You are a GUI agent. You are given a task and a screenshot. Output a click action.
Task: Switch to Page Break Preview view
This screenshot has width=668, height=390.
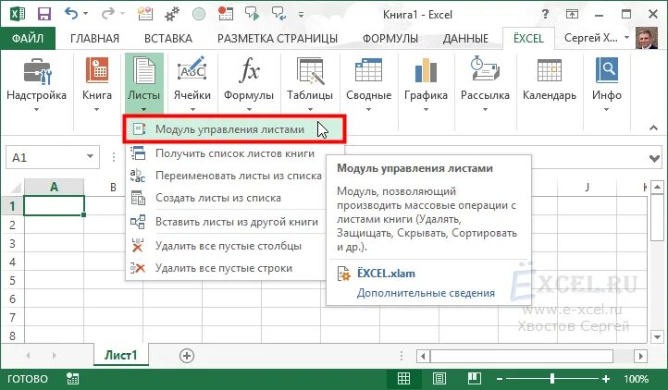coord(474,378)
